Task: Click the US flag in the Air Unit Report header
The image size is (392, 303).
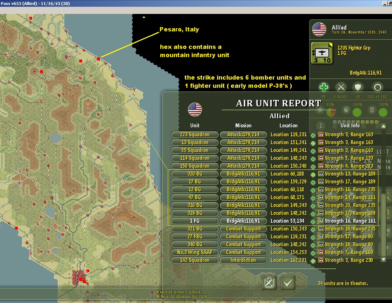Action: point(195,110)
